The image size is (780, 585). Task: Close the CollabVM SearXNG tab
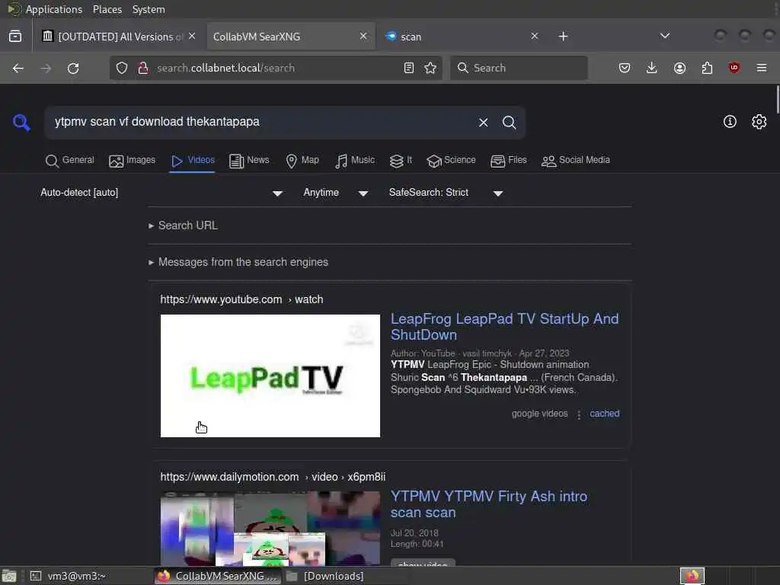coord(363,37)
